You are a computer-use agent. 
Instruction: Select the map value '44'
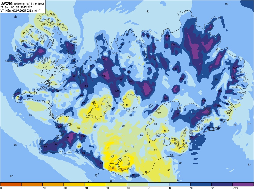point(179,149)
